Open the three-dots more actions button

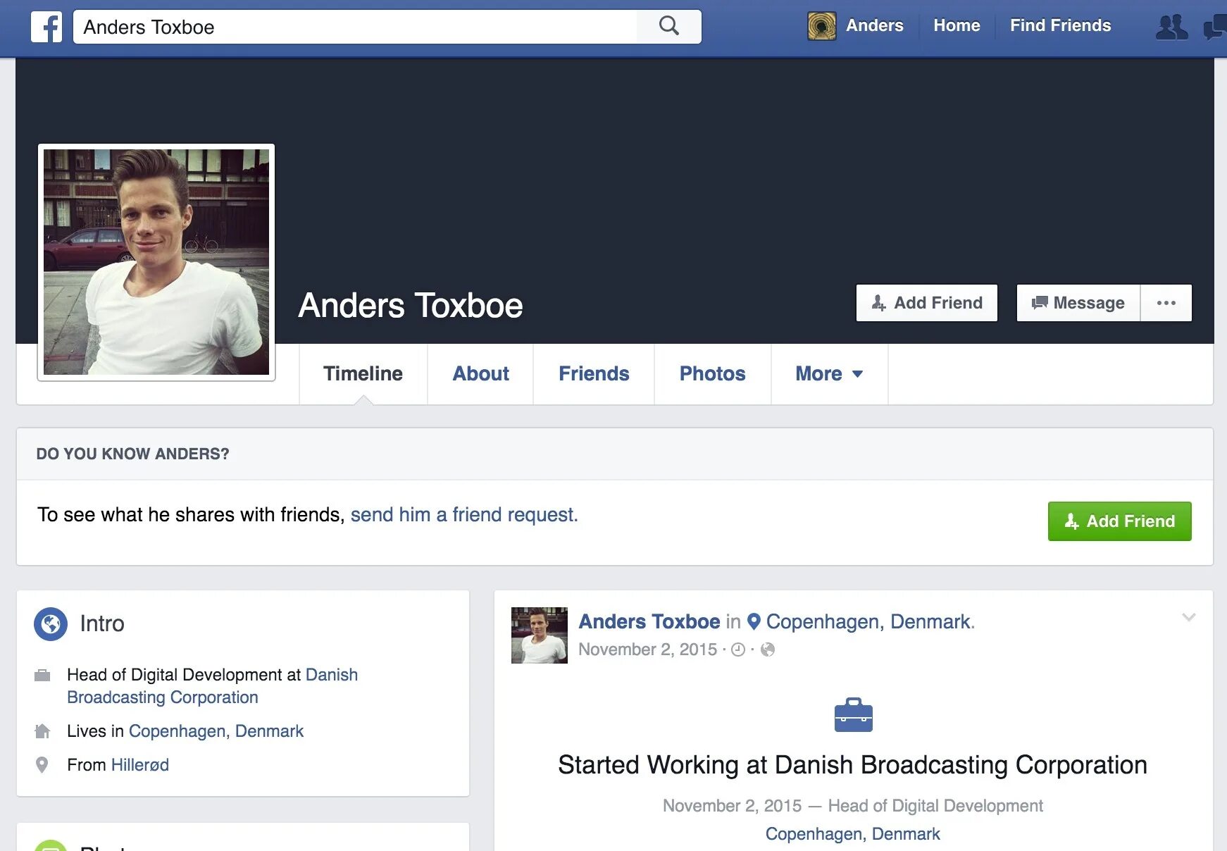click(x=1166, y=303)
